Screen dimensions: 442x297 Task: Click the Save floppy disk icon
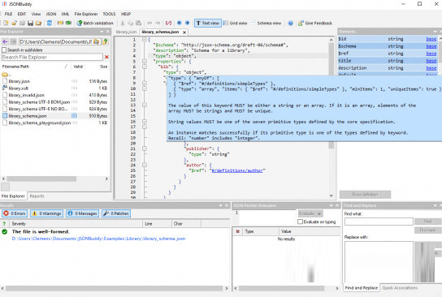coord(30,23)
